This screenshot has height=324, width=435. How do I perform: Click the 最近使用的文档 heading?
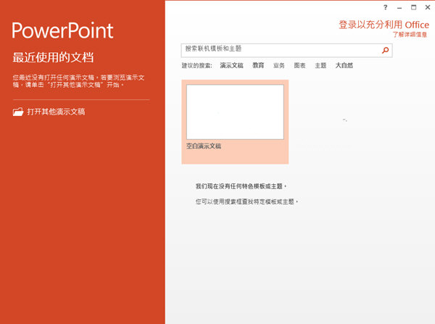53,57
